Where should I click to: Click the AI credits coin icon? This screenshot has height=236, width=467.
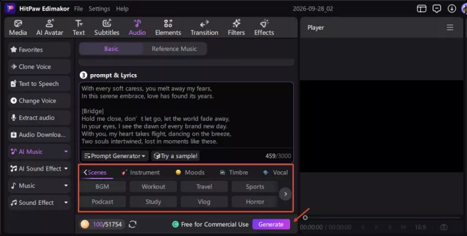[x=85, y=224]
